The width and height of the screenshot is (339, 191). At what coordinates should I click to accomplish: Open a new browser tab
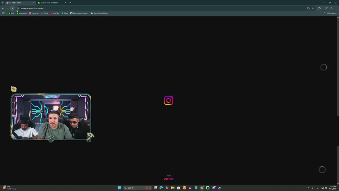coord(70,3)
